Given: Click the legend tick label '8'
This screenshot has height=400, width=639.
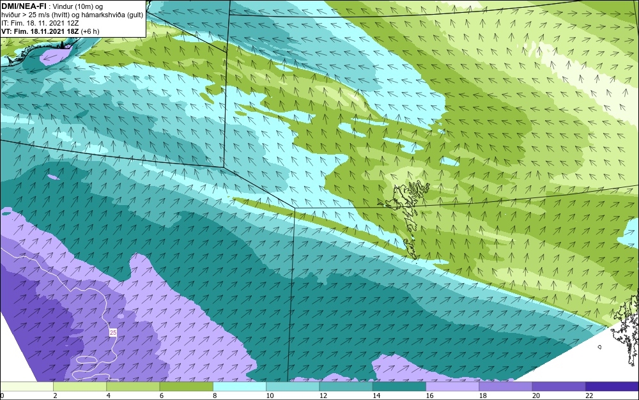Looking at the screenshot, I should [215, 396].
